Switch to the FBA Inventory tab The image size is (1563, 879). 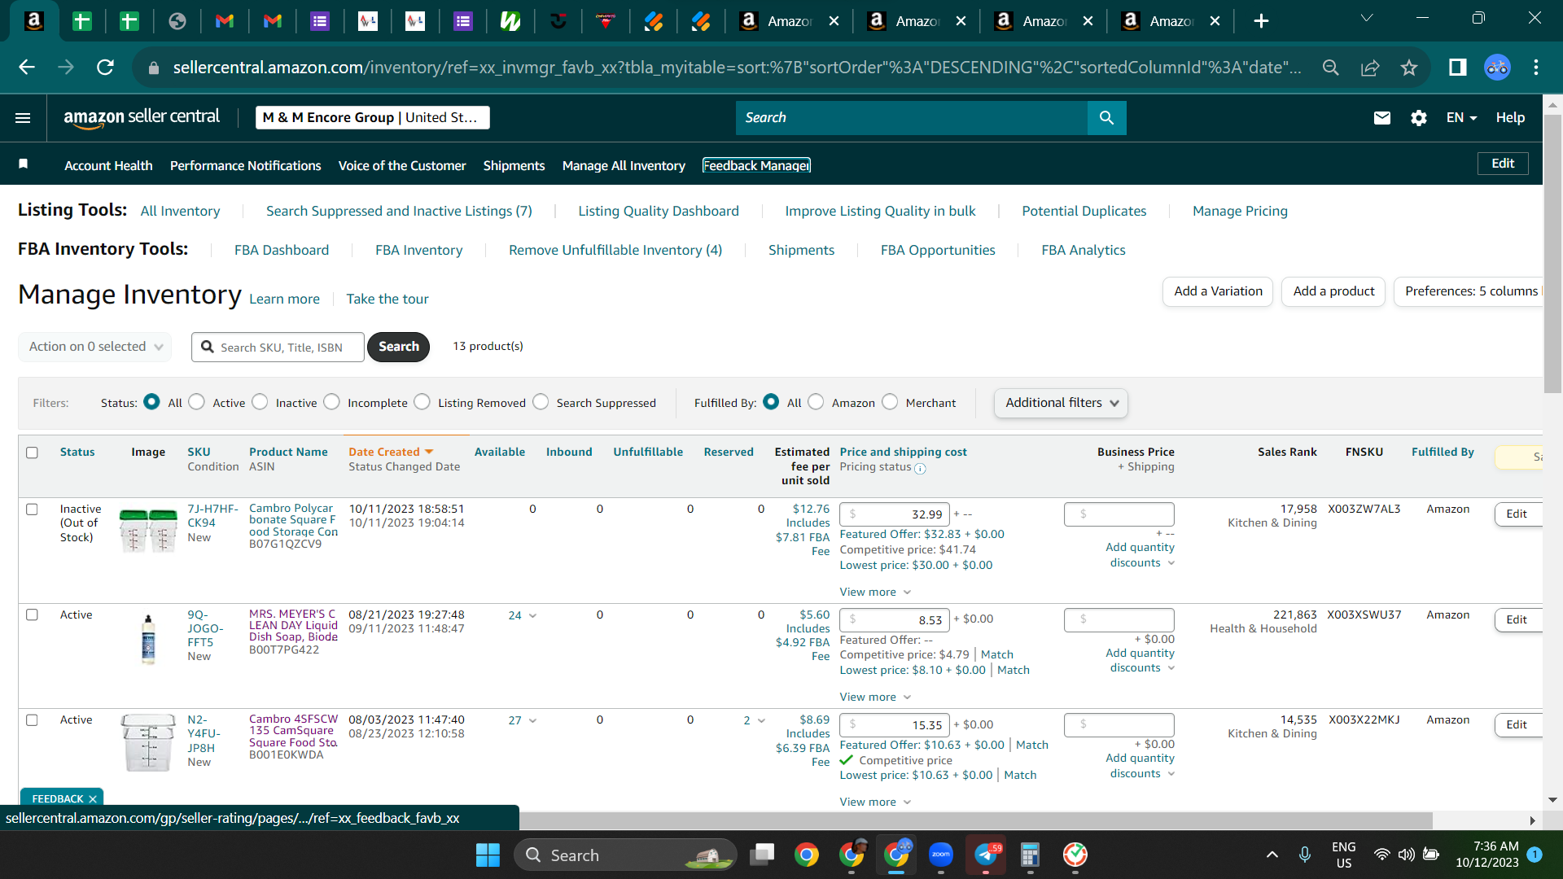[418, 251]
